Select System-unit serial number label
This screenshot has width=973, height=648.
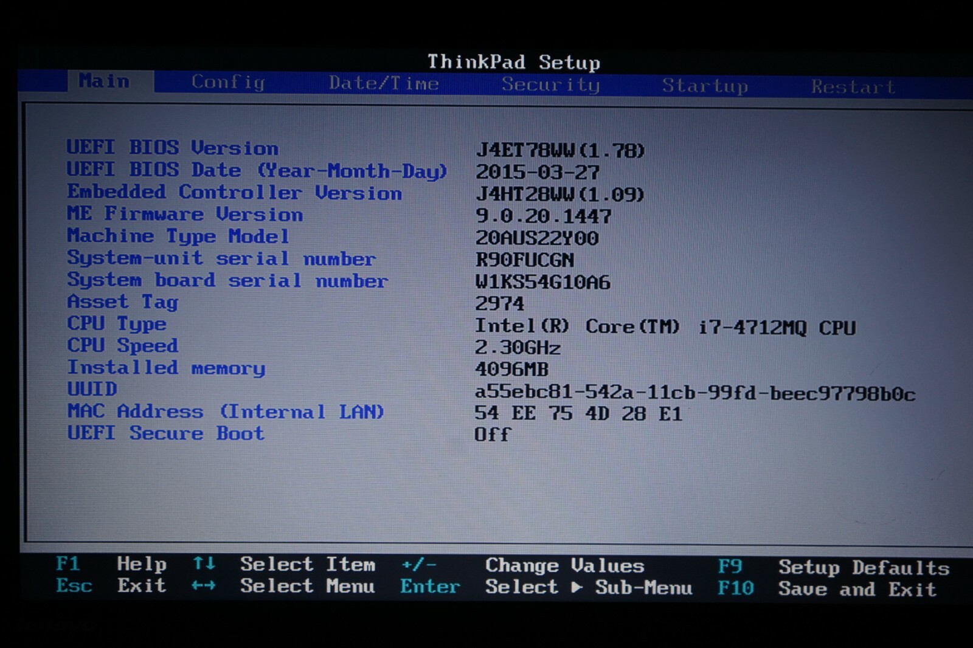tap(221, 258)
